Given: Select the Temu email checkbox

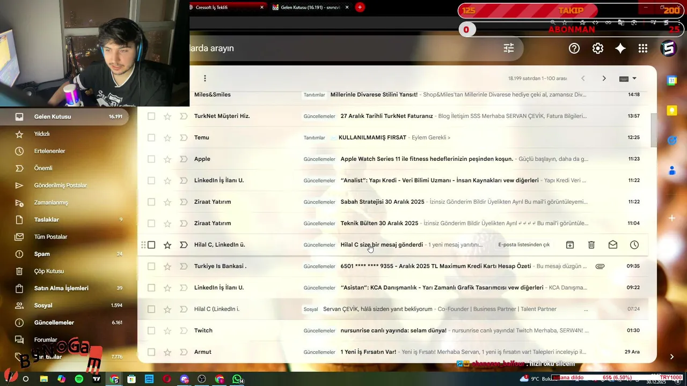Looking at the screenshot, I should pos(151,138).
